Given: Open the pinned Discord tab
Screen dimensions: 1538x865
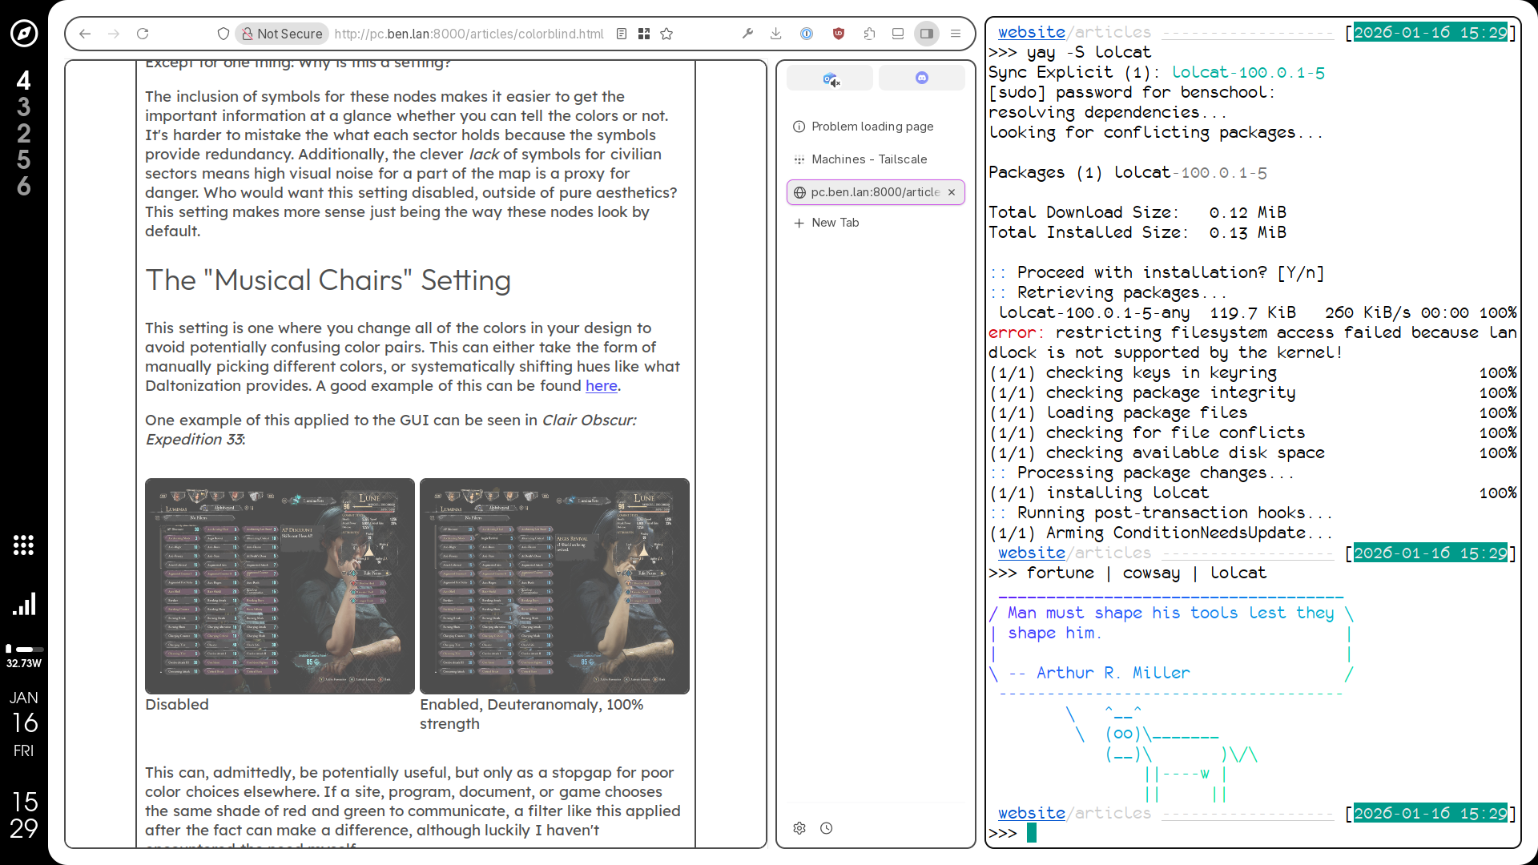Looking at the screenshot, I should (x=922, y=78).
